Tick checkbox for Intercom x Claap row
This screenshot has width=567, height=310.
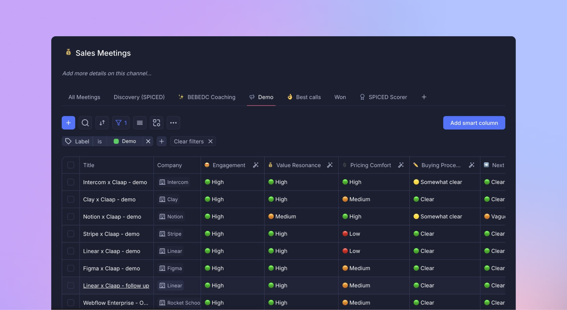pos(71,182)
